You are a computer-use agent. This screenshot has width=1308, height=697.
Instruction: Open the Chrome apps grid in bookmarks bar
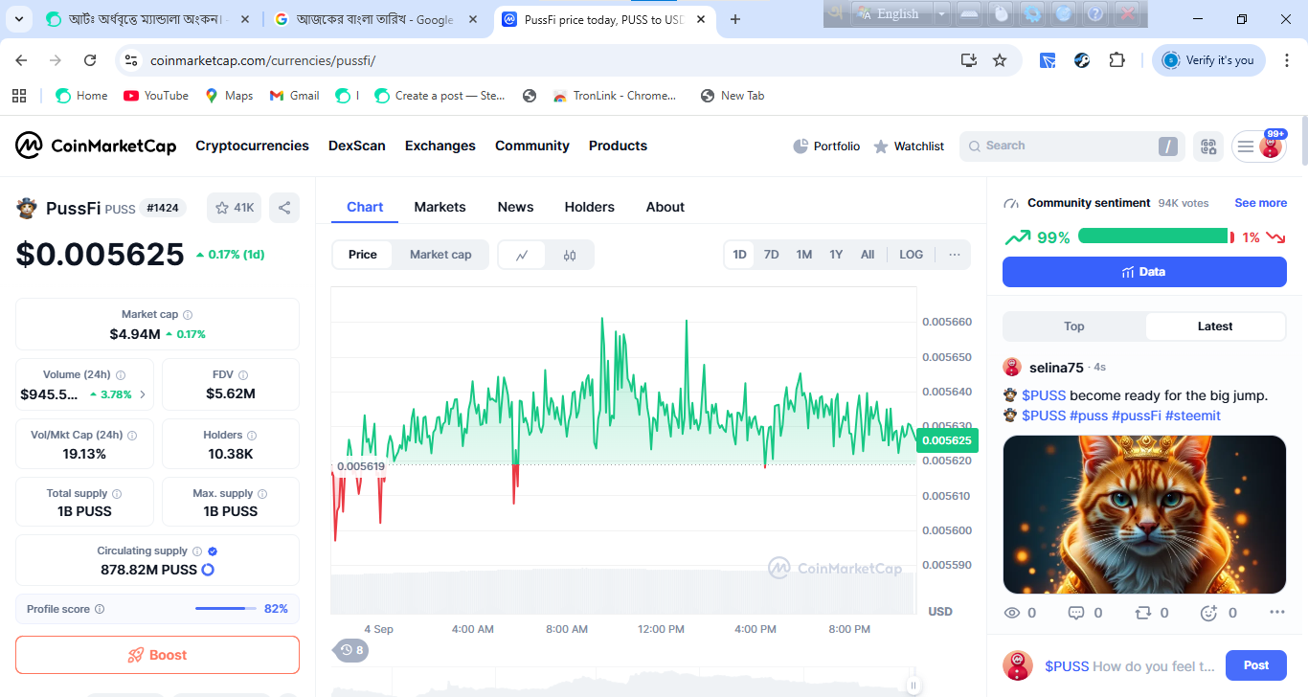pos(19,96)
